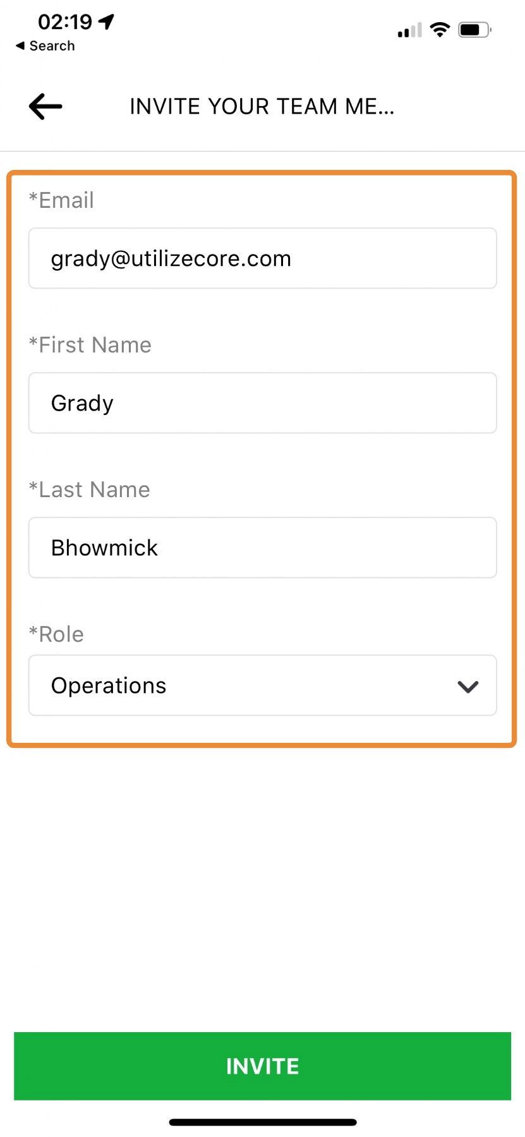Tap the back arrow icon

coord(45,106)
